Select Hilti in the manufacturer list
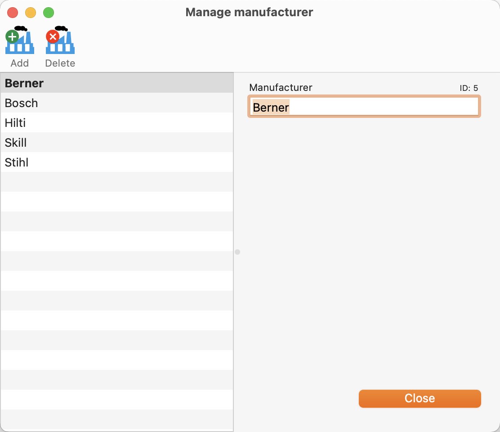The height and width of the screenshot is (432, 500). click(x=117, y=122)
